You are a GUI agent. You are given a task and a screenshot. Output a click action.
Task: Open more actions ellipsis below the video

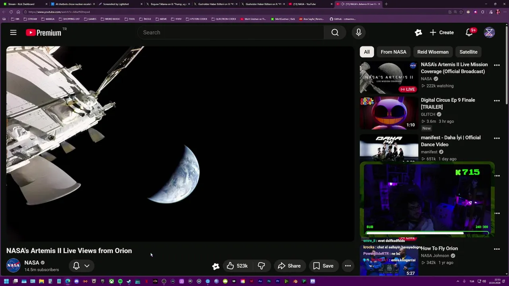(348, 266)
